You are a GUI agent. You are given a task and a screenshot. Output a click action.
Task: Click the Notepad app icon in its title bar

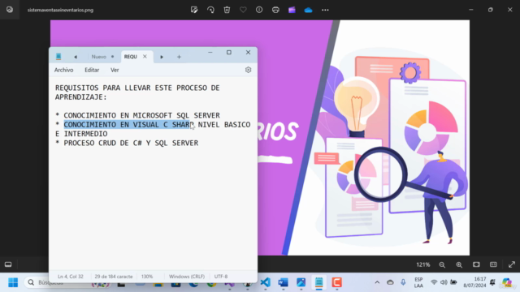[58, 57]
